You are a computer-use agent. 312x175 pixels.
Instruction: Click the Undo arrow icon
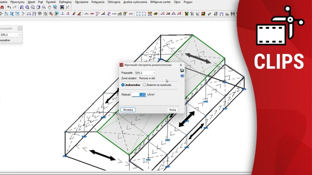point(9,7)
